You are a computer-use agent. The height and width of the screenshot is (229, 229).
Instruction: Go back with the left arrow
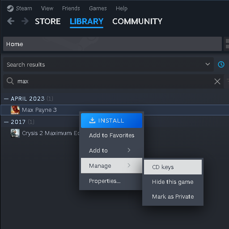11,21
